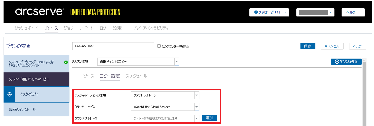
Task: Select the コピー設定 sub-tab
Action: point(110,76)
